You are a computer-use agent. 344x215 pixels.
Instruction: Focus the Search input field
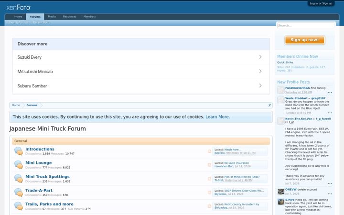[306, 25]
